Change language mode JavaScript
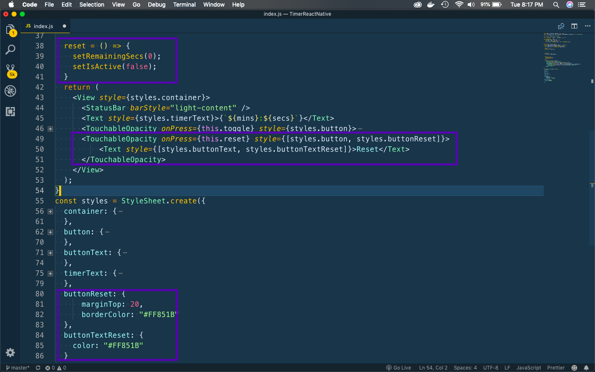The height and width of the screenshot is (372, 595). [528, 368]
